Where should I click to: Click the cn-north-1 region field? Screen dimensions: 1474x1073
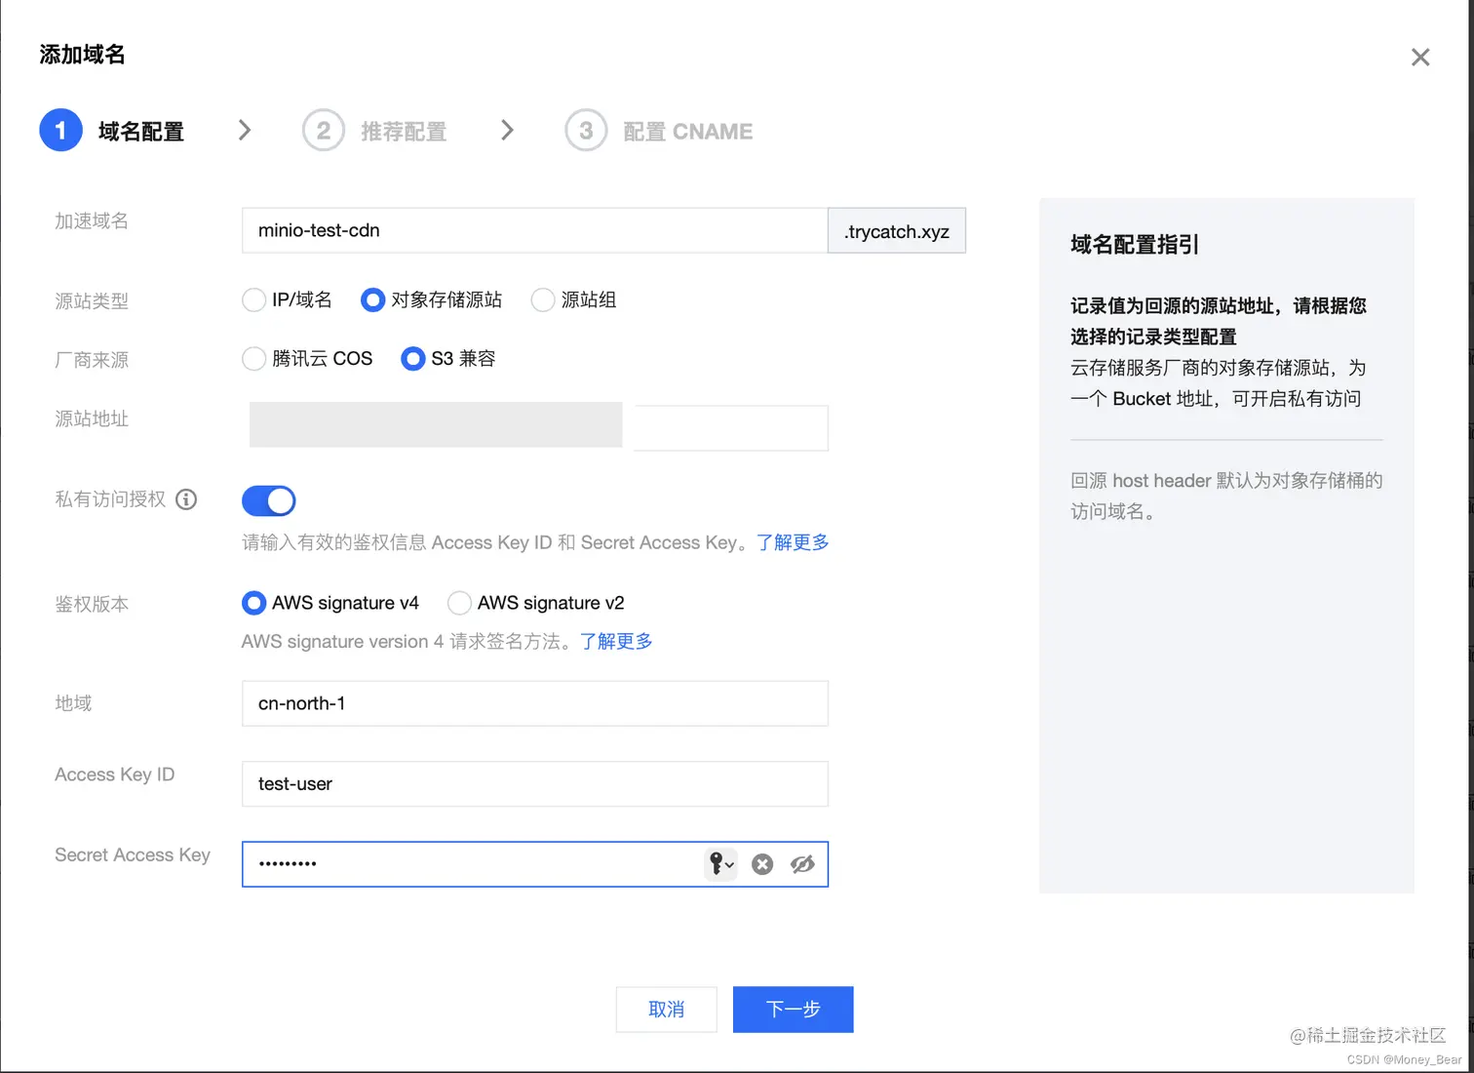(534, 703)
